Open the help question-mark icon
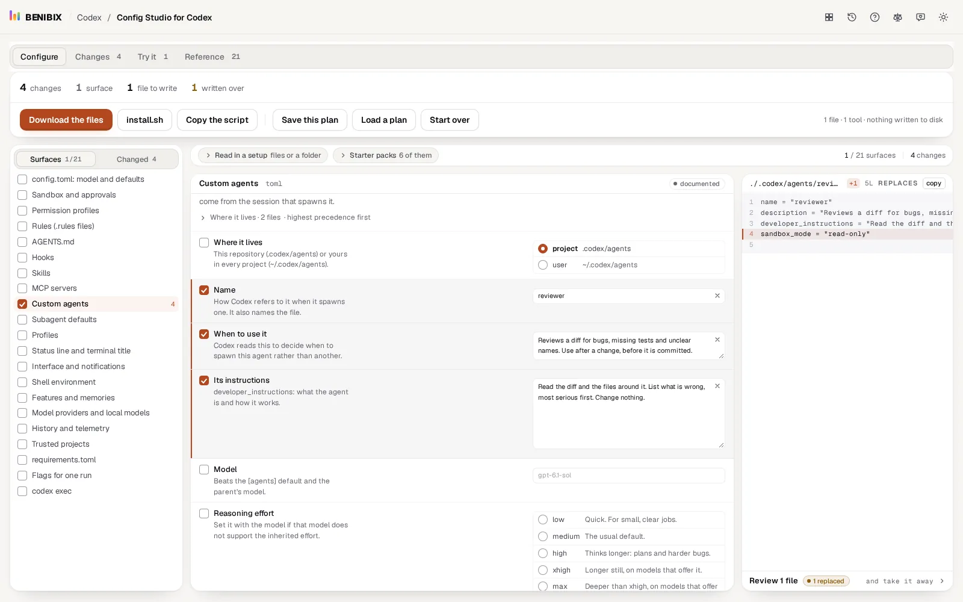This screenshot has height=602, width=963. click(875, 17)
